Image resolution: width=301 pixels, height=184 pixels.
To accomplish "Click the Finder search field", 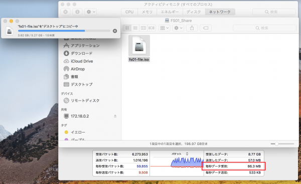I will tap(264, 28).
